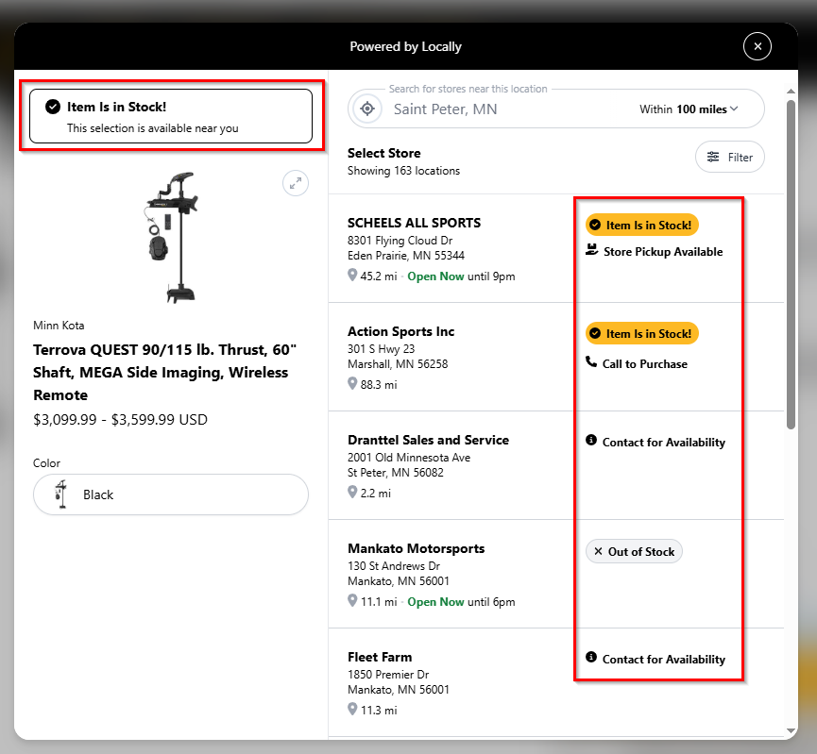Select the Black color option
Screen dimensions: 817x754
171,494
